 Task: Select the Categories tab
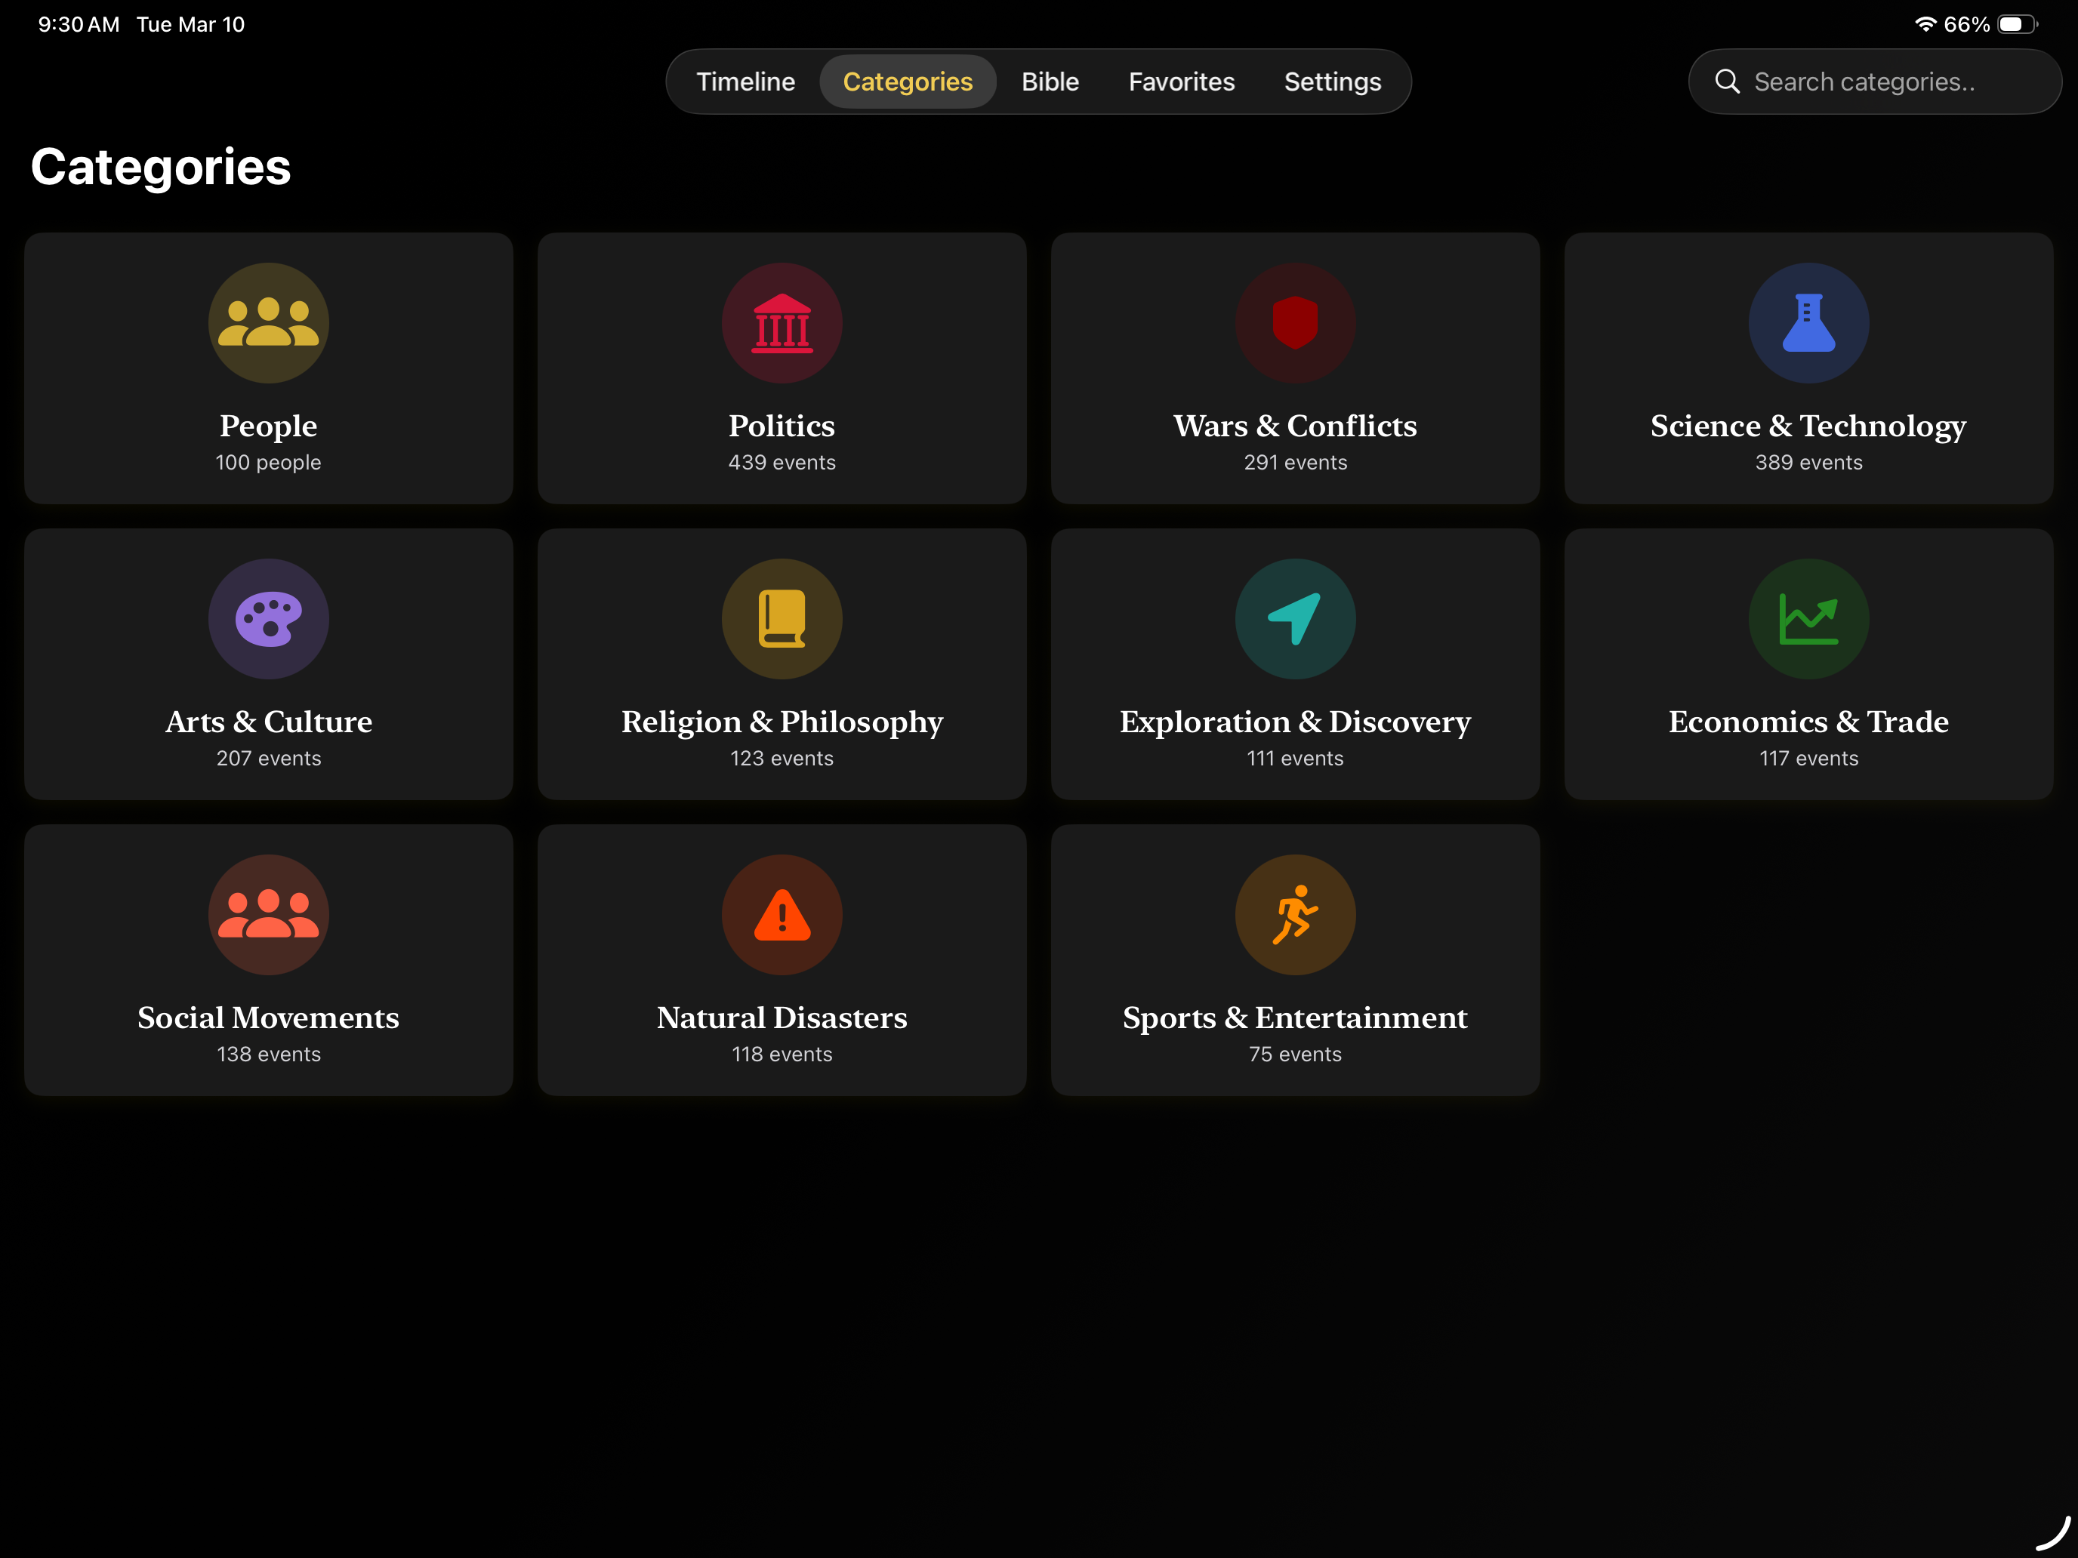tap(908, 82)
